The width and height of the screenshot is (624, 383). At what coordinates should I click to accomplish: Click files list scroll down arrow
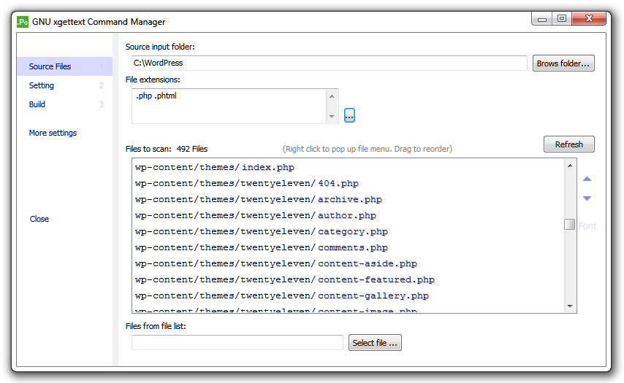(570, 306)
